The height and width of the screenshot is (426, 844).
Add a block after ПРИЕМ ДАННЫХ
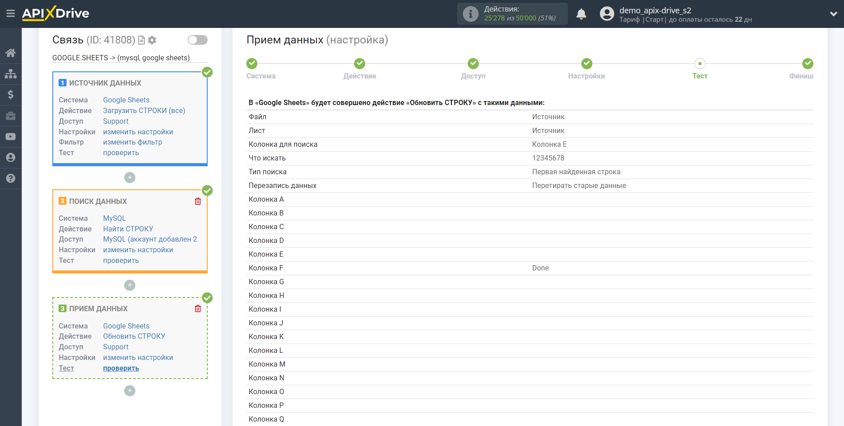(x=130, y=391)
